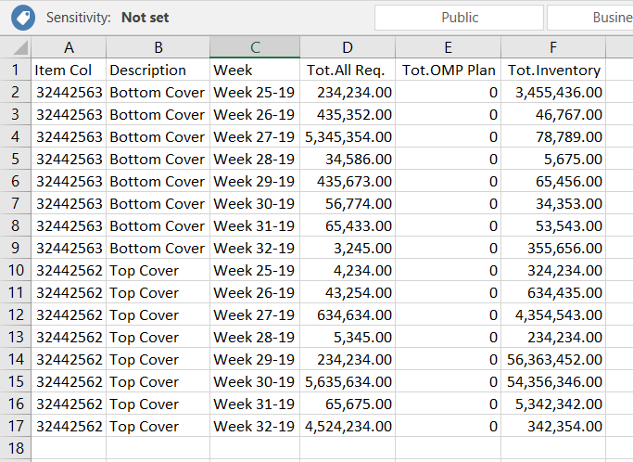Select cell with 355,656.00
This screenshot has height=462, width=633.
553,248
